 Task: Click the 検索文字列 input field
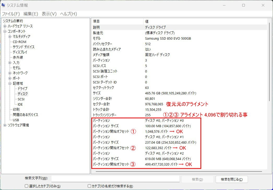click(x=115, y=179)
